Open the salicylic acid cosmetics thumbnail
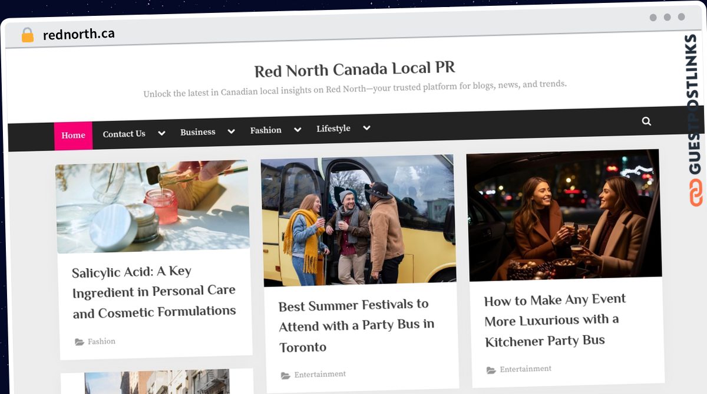707x394 pixels. 153,206
